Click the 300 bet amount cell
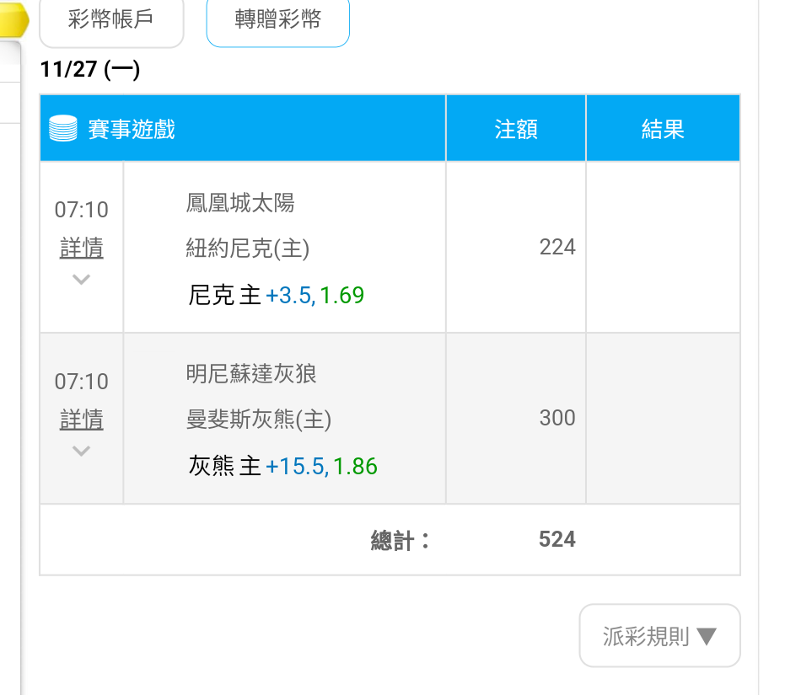Image resolution: width=785 pixels, height=695 pixels. pos(516,418)
